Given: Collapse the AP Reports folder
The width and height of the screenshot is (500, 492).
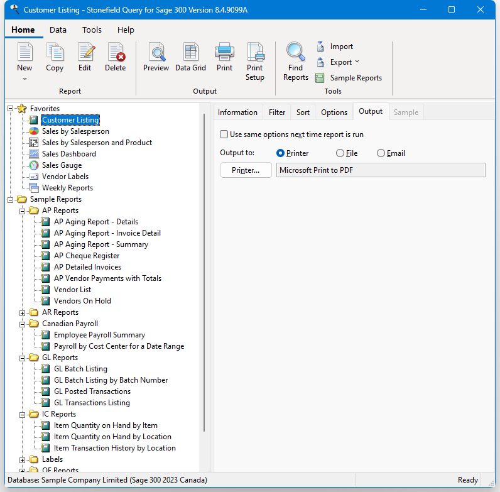Looking at the screenshot, I should tap(23, 211).
